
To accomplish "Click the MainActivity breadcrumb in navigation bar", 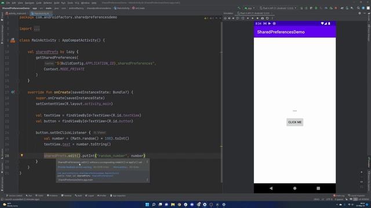I will (122, 8).
